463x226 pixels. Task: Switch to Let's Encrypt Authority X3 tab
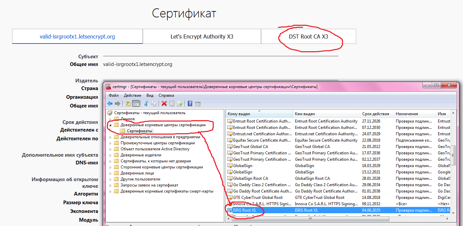(202, 36)
